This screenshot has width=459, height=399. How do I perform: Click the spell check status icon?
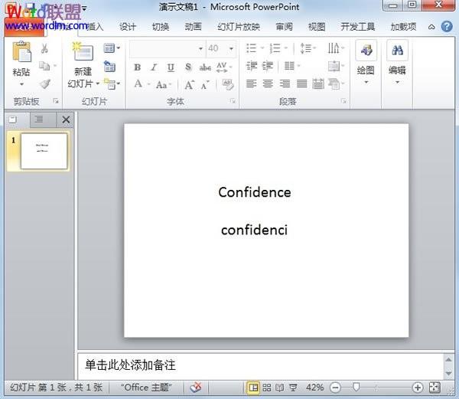[196, 388]
